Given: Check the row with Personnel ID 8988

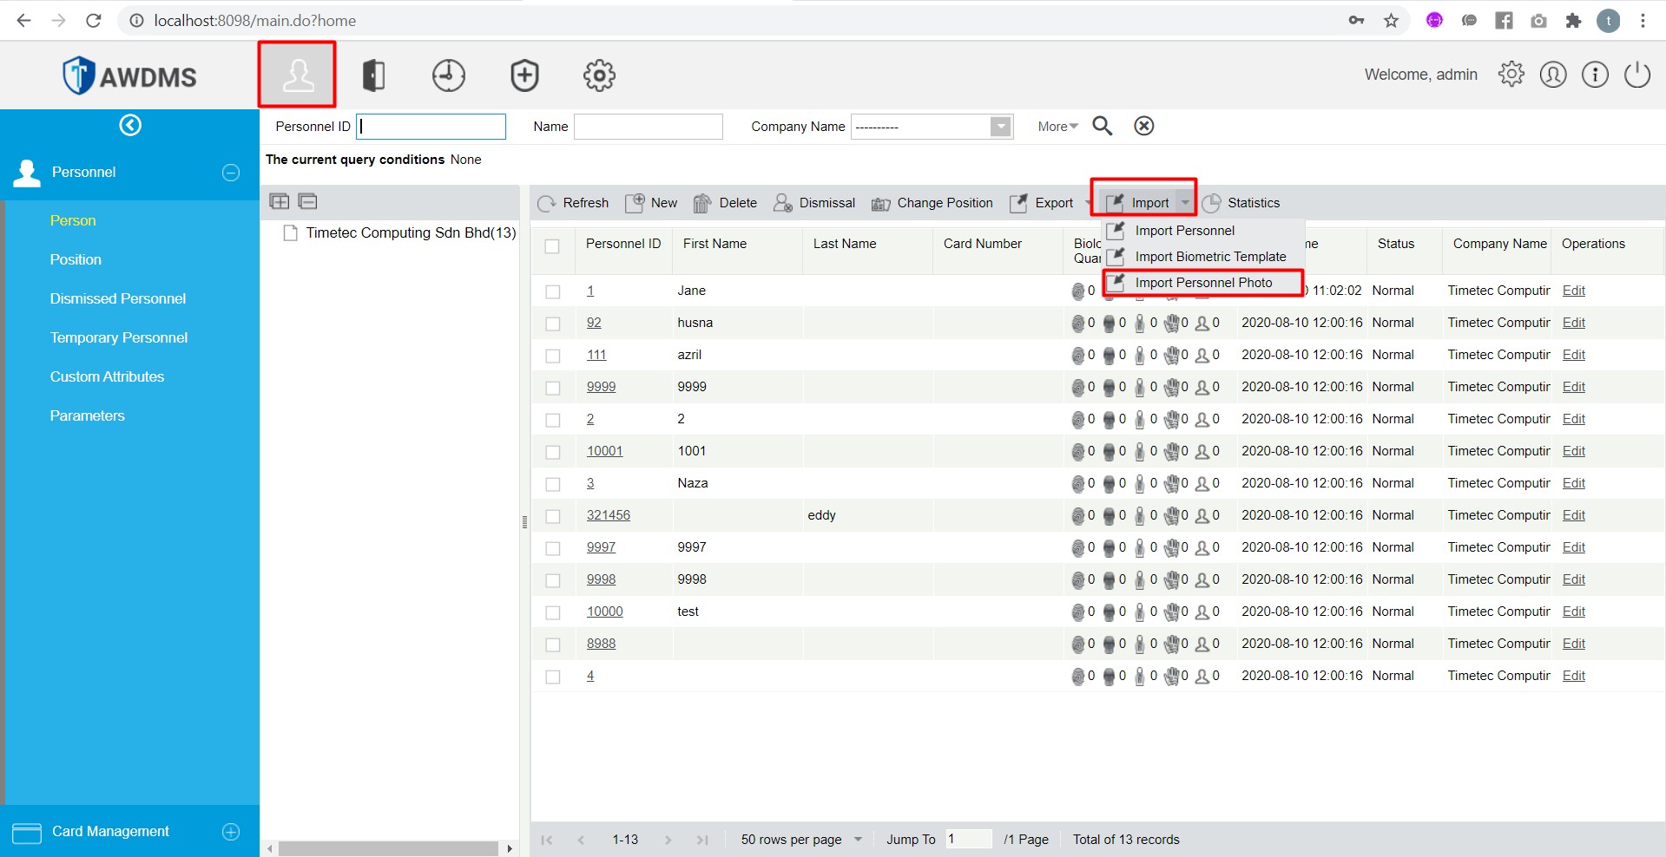Looking at the screenshot, I should (552, 644).
